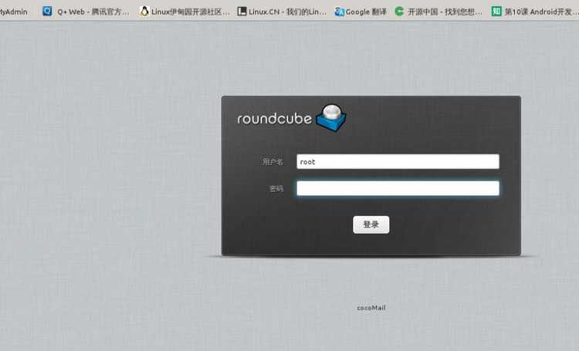
Task: Click the 用户名 username field containing root
Action: tap(398, 162)
